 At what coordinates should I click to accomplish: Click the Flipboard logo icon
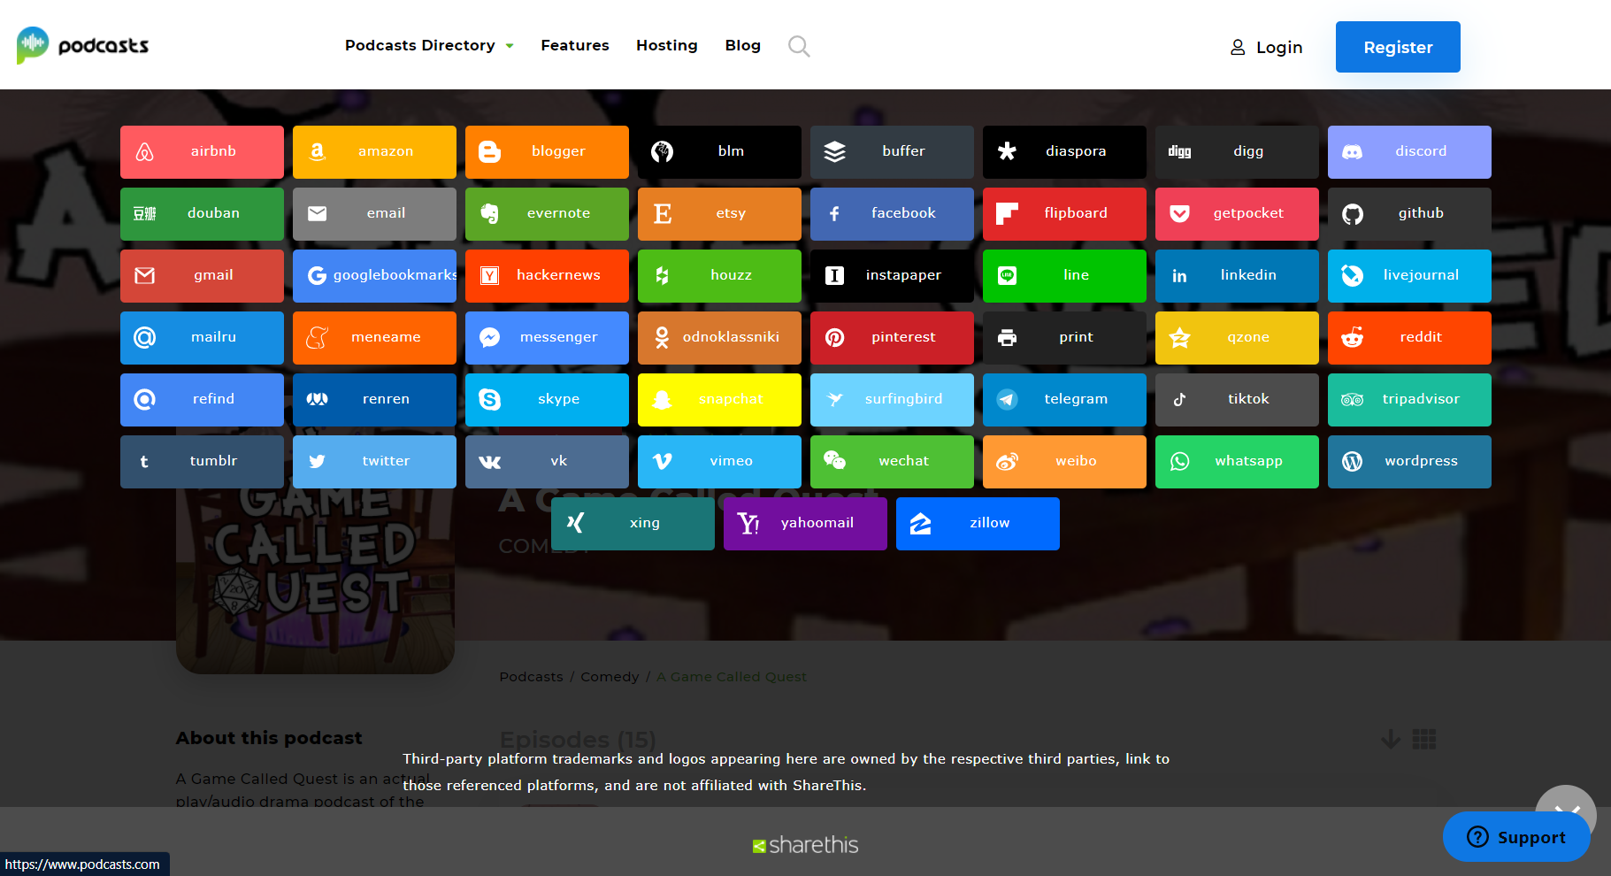coord(1008,214)
